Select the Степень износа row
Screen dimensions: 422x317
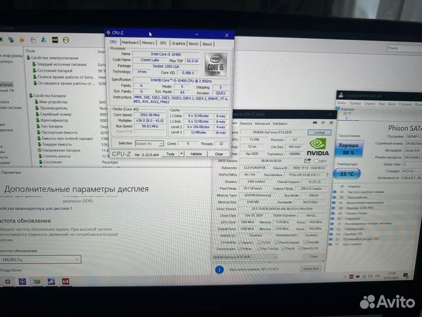55,156
